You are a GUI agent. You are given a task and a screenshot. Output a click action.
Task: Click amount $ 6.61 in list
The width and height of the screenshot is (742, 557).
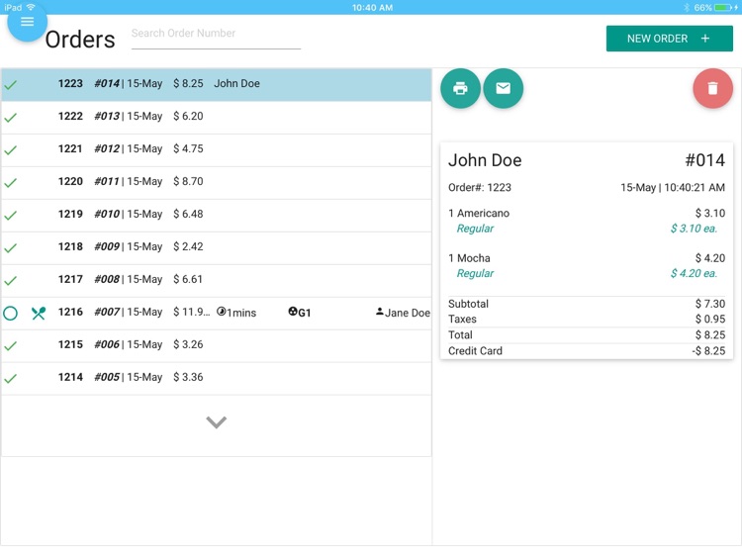[x=188, y=279]
